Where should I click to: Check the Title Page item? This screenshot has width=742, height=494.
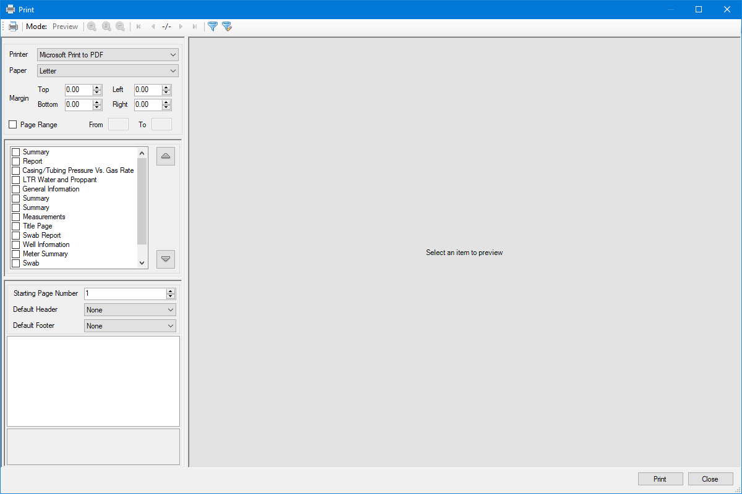pos(16,226)
